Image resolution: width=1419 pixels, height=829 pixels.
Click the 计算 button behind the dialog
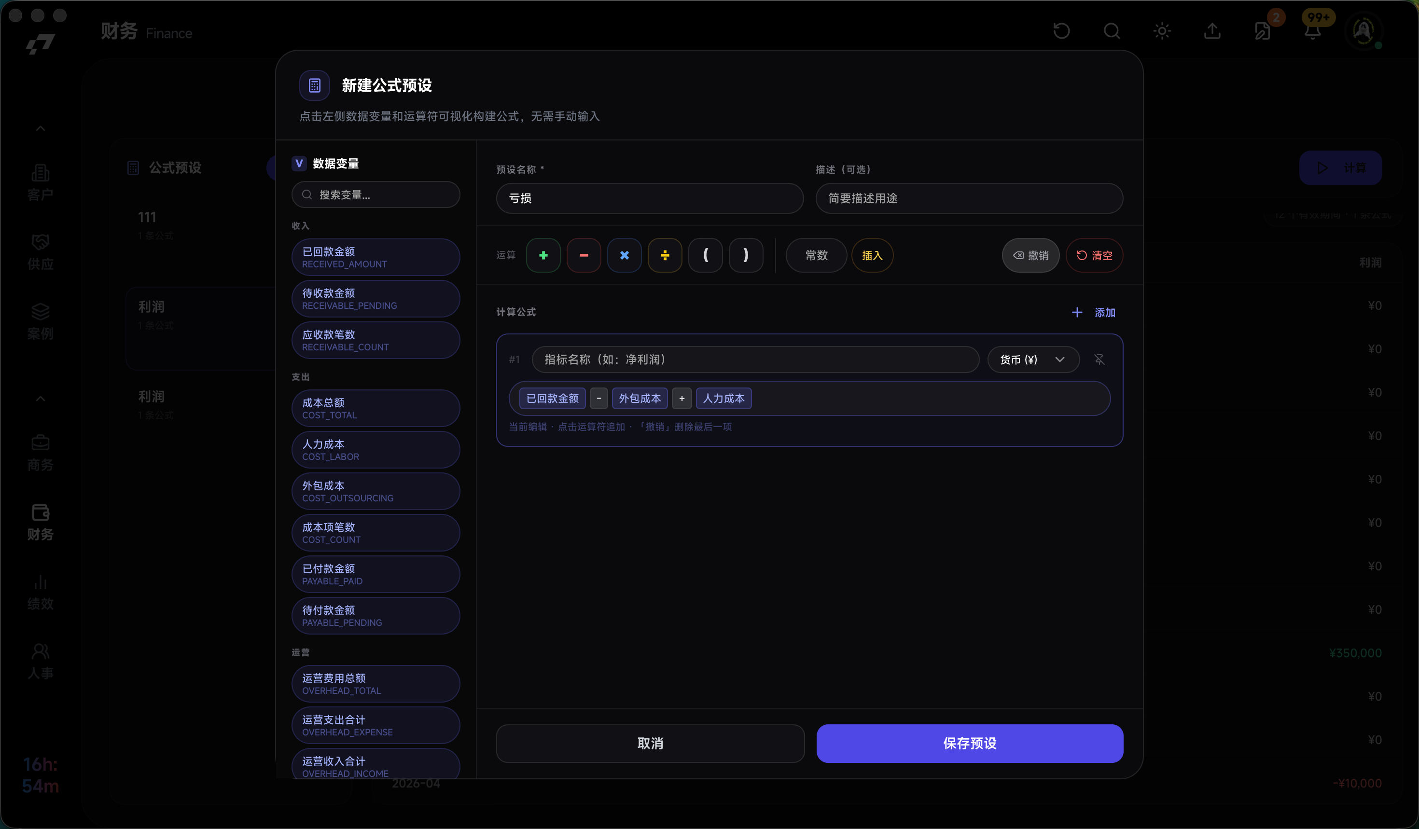[1341, 168]
